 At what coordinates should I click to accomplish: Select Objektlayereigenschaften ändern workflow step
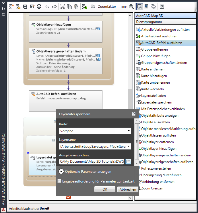66,61
